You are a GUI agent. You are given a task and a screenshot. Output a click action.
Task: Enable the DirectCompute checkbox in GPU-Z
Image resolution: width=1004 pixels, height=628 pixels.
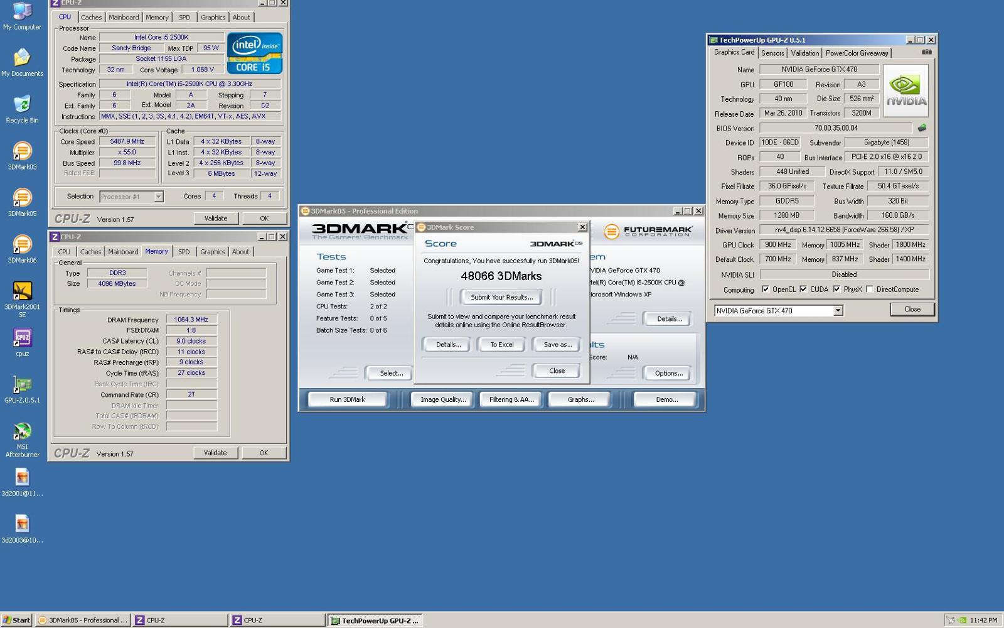pos(870,290)
